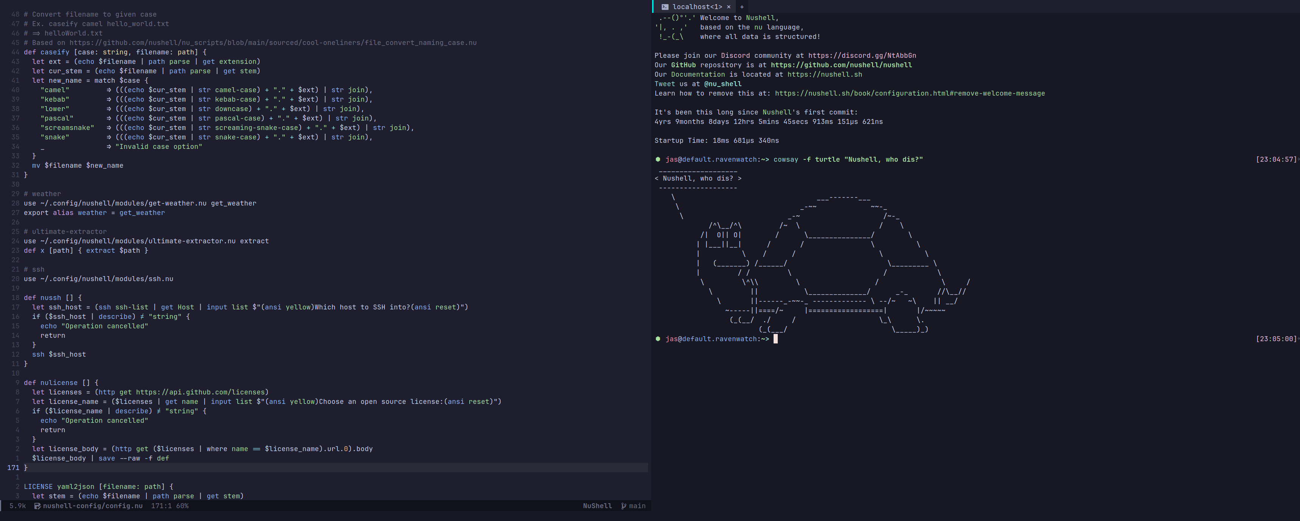This screenshot has height=521, width=1300.
Task: Open the GitHub nushell repository link
Action: (841, 65)
